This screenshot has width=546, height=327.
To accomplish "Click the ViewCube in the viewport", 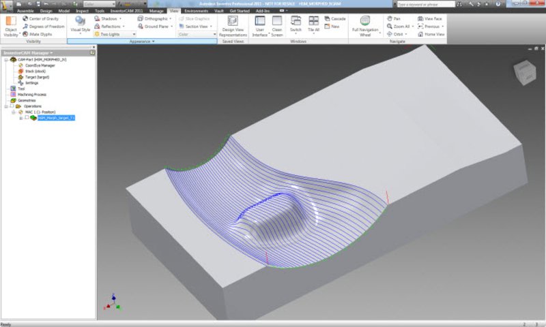I will tap(525, 72).
